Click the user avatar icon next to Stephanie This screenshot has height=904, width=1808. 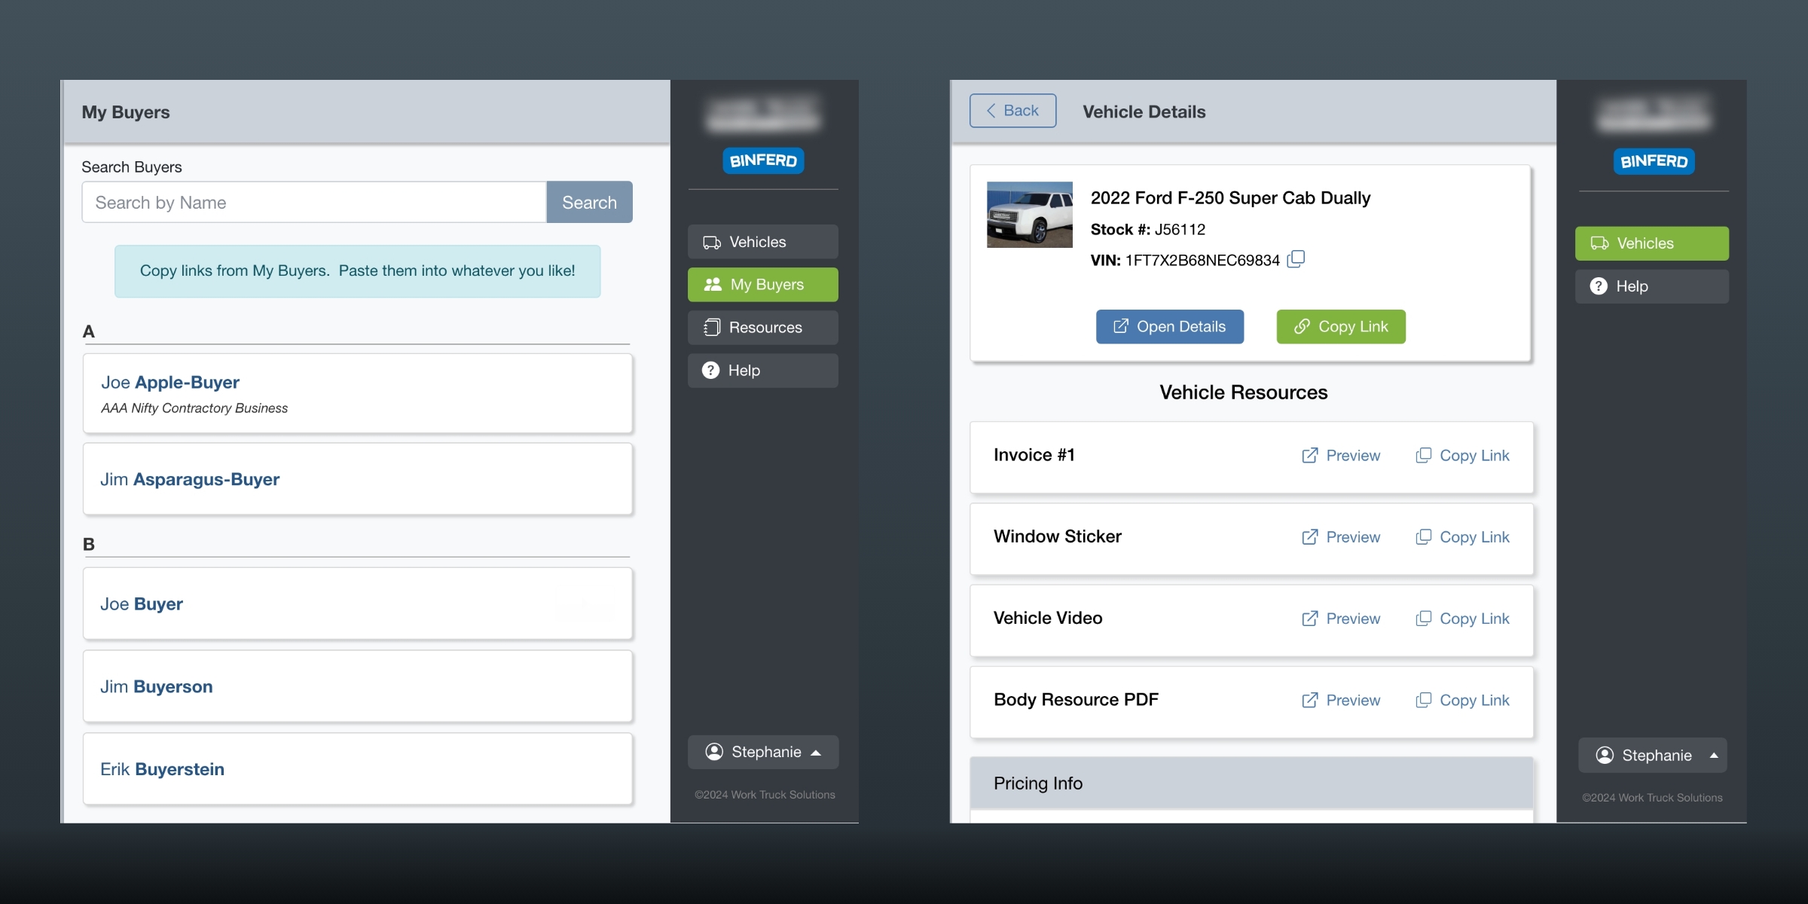coord(713,752)
